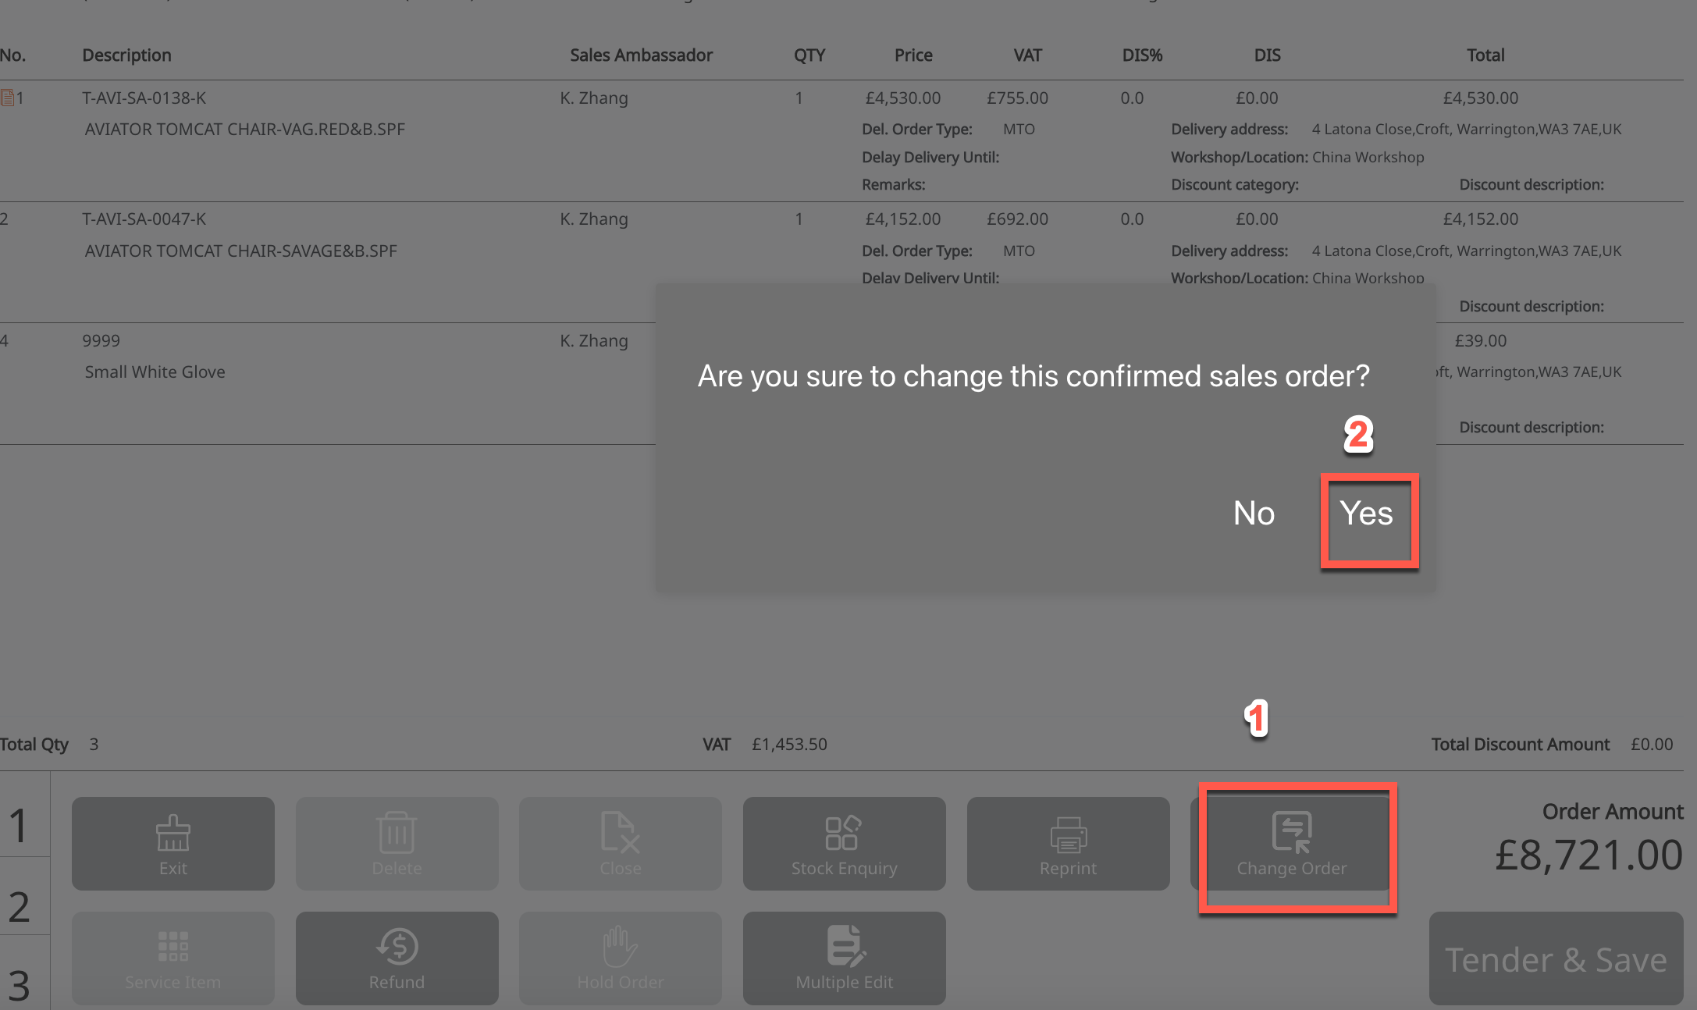Image resolution: width=1697 pixels, height=1010 pixels.
Task: Open Stock Enquiry
Action: click(x=844, y=843)
